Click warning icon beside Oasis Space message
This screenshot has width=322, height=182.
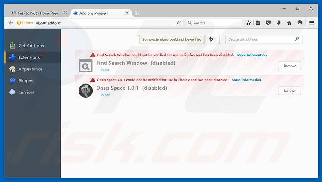click(93, 80)
